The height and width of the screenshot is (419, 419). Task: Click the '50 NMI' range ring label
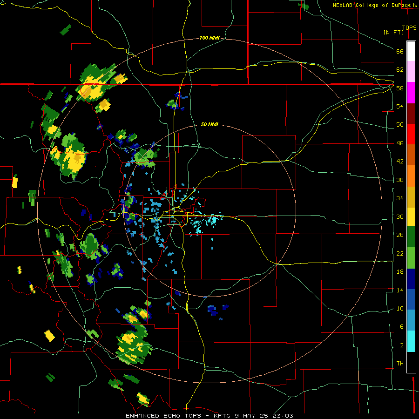[209, 124]
